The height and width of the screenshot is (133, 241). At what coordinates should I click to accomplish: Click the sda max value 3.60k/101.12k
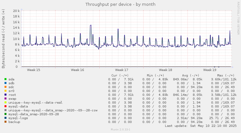tap(224, 79)
